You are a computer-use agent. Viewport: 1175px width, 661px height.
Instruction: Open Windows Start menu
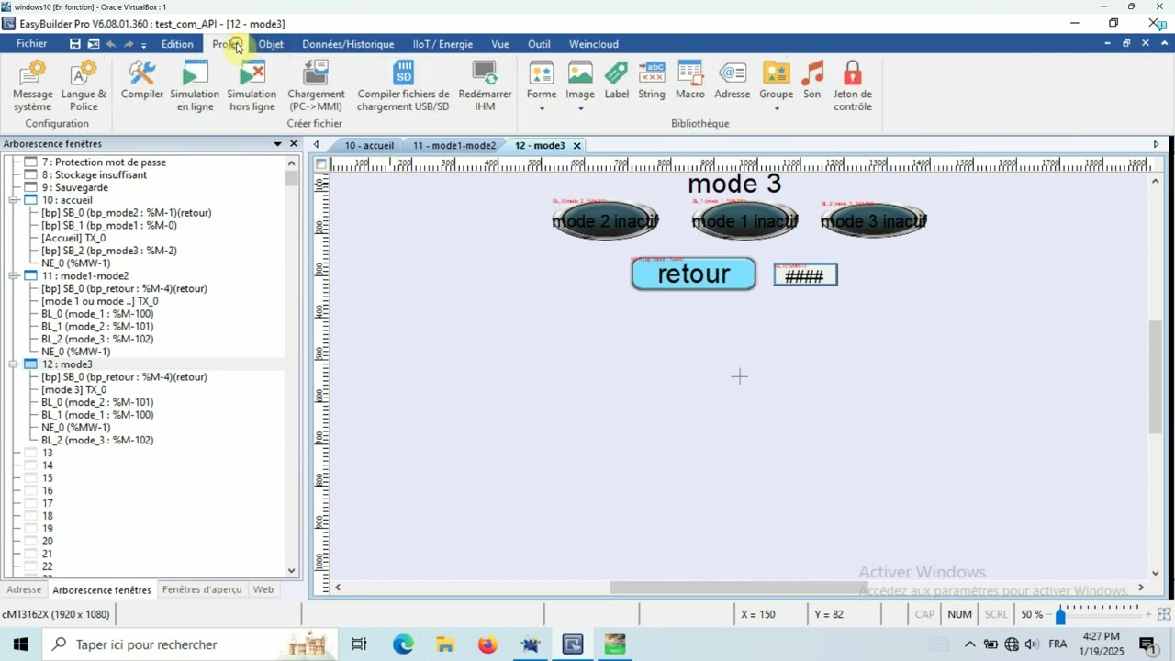tap(20, 644)
